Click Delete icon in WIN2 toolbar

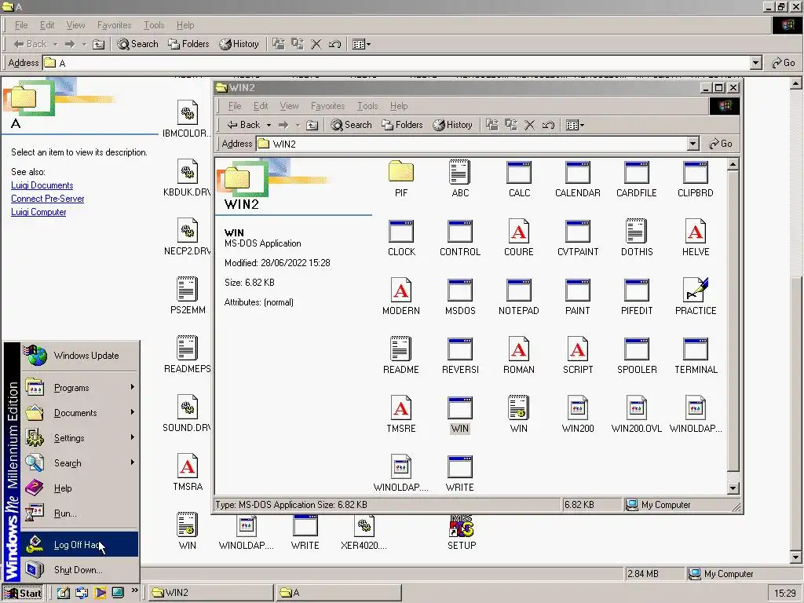pos(530,125)
